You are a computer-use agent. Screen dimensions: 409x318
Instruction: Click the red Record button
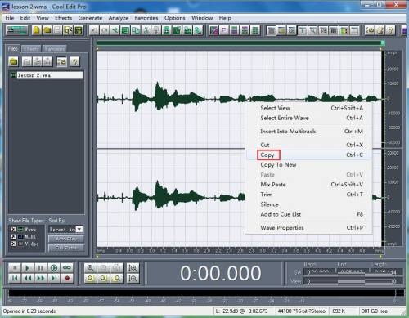click(67, 278)
